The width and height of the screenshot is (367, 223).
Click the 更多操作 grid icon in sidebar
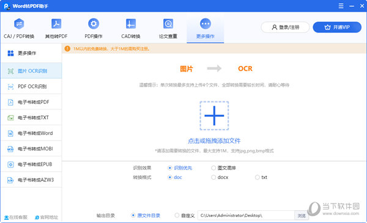(x=10, y=53)
